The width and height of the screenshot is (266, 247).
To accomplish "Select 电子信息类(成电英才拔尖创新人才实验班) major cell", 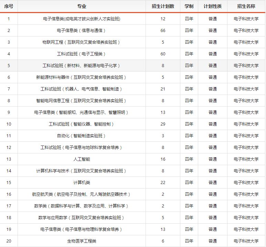I will [82, 19].
